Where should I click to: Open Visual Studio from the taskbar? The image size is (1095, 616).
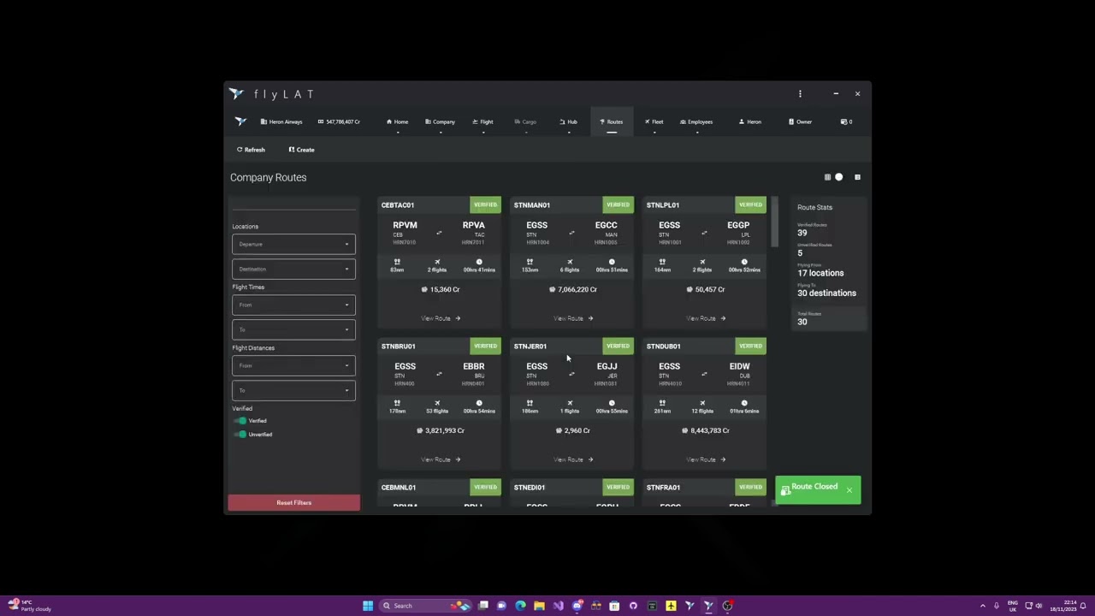coord(558,606)
